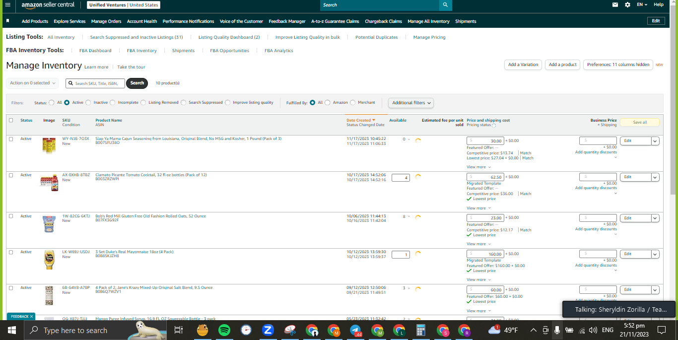
Task: Check the Clamato Picante row checkbox
Action: pyautogui.click(x=11, y=175)
